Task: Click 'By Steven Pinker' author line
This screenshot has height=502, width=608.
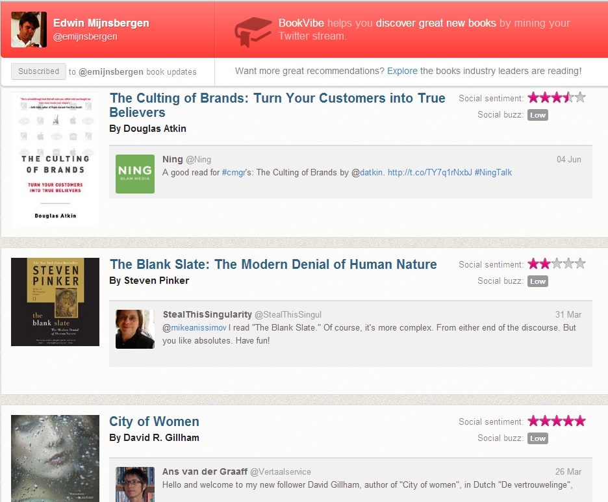Action: click(149, 281)
